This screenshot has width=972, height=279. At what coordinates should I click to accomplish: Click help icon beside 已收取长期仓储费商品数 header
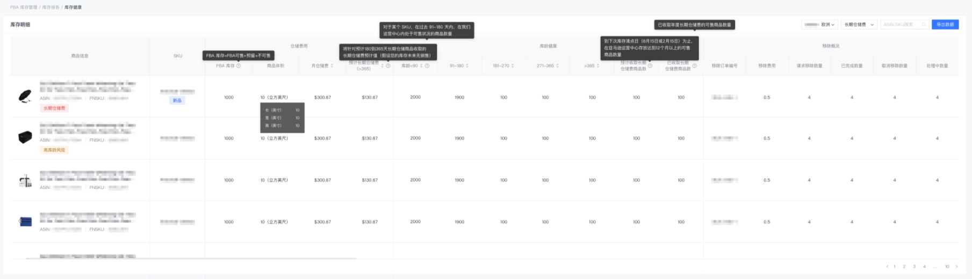click(x=695, y=66)
